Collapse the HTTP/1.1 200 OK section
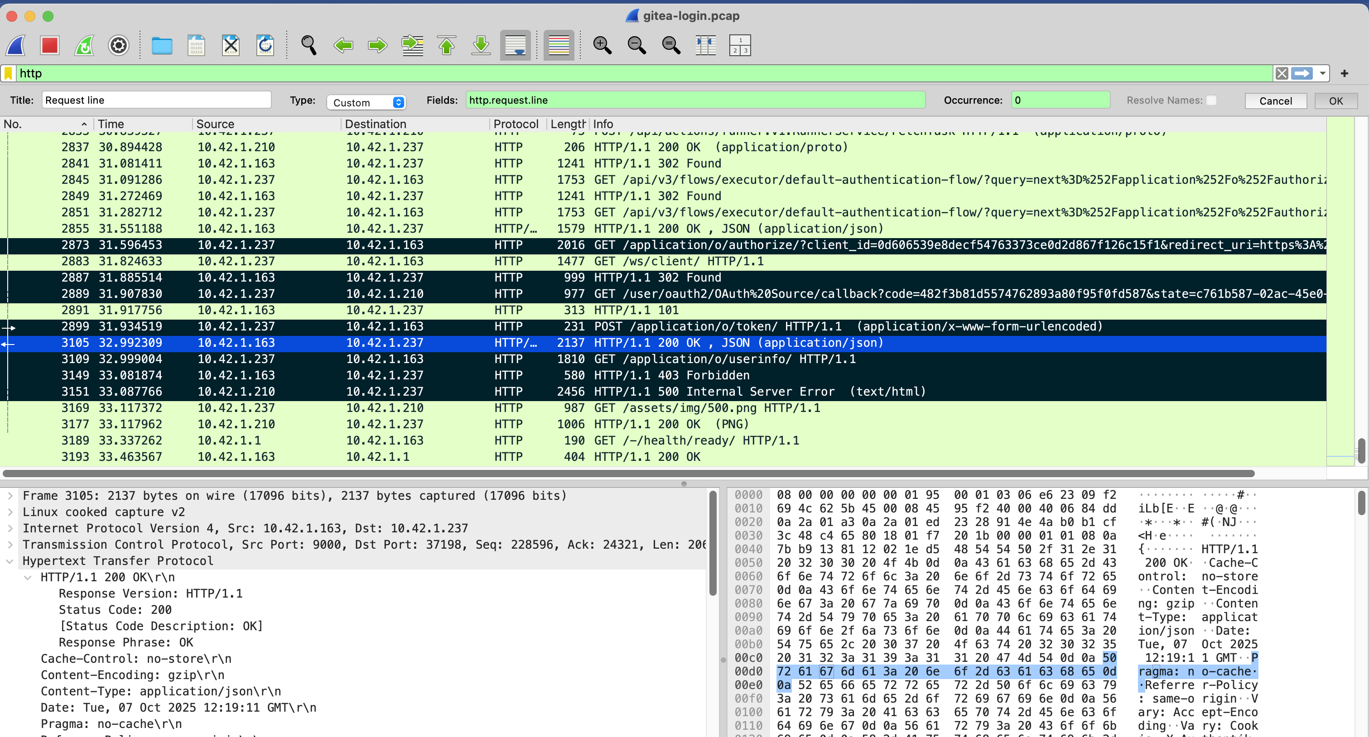Screen dimensions: 1369x737 (x=28, y=577)
